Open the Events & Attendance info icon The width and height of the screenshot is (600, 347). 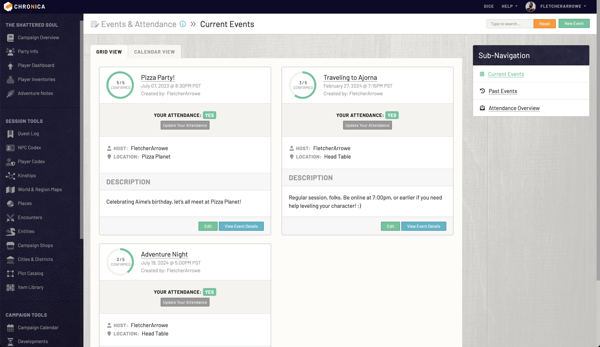tap(183, 24)
